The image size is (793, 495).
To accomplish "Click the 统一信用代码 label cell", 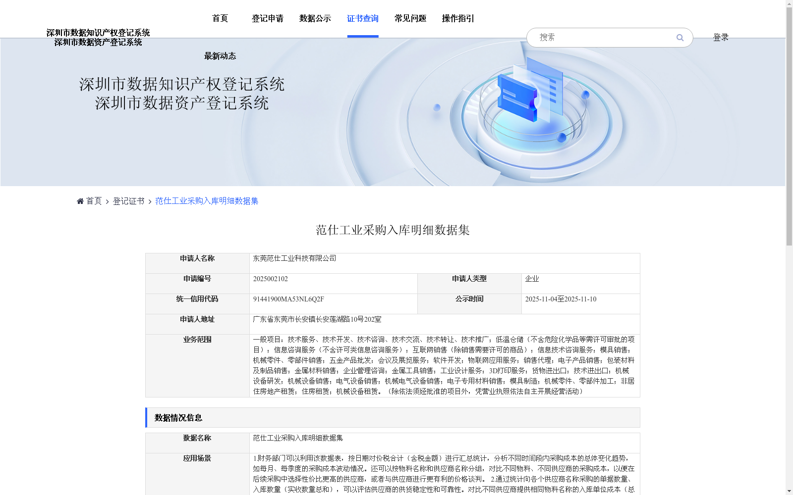I will click(x=197, y=304).
